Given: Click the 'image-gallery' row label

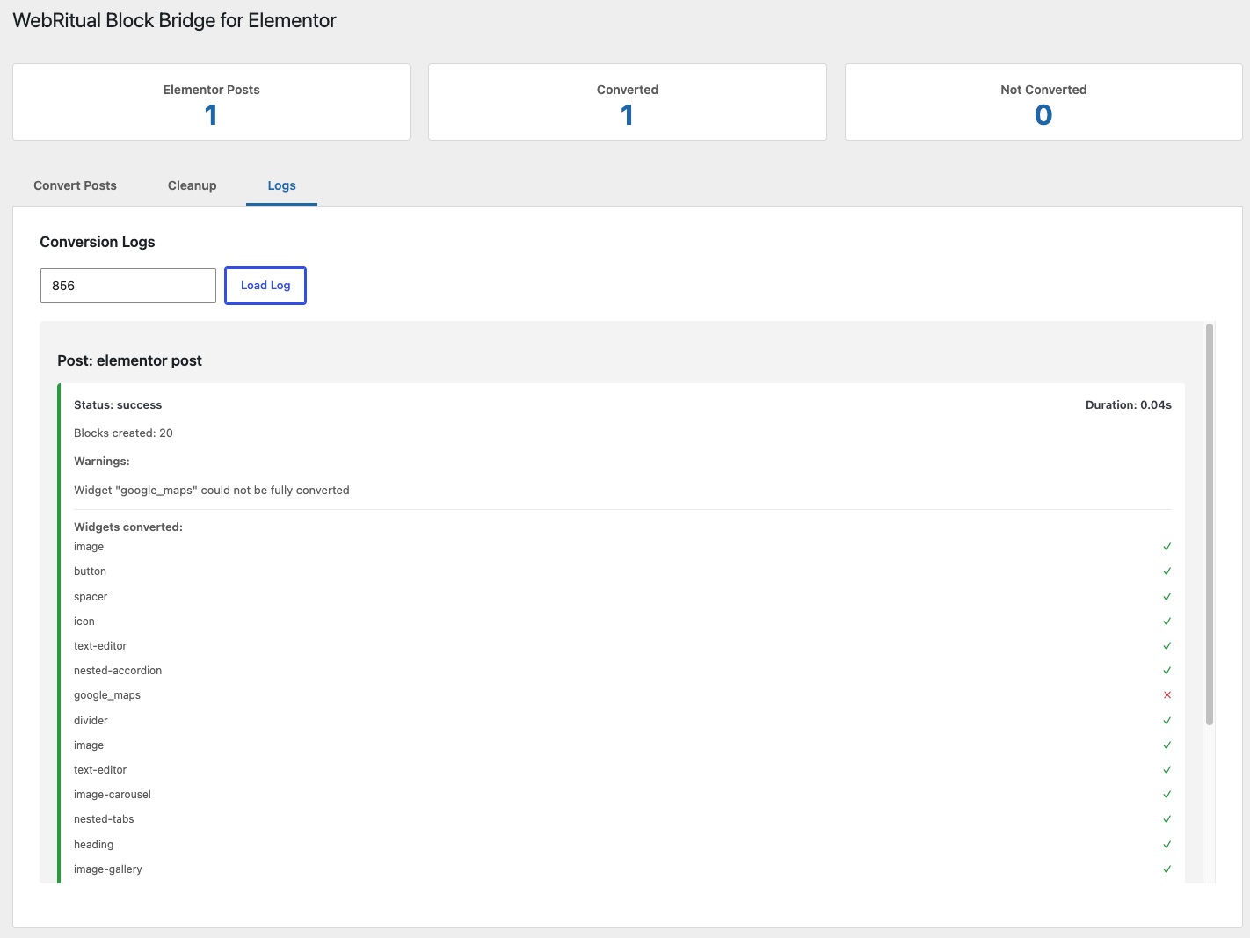Looking at the screenshot, I should point(108,869).
